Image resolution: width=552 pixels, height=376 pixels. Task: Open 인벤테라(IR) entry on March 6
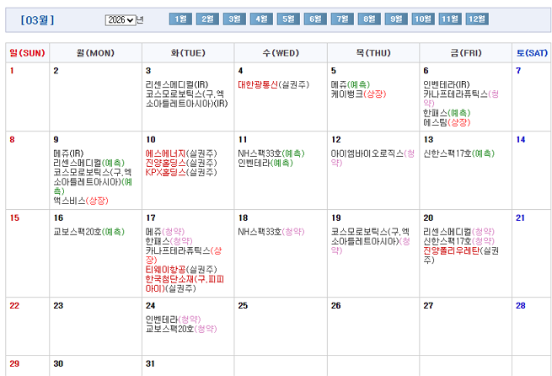[447, 85]
